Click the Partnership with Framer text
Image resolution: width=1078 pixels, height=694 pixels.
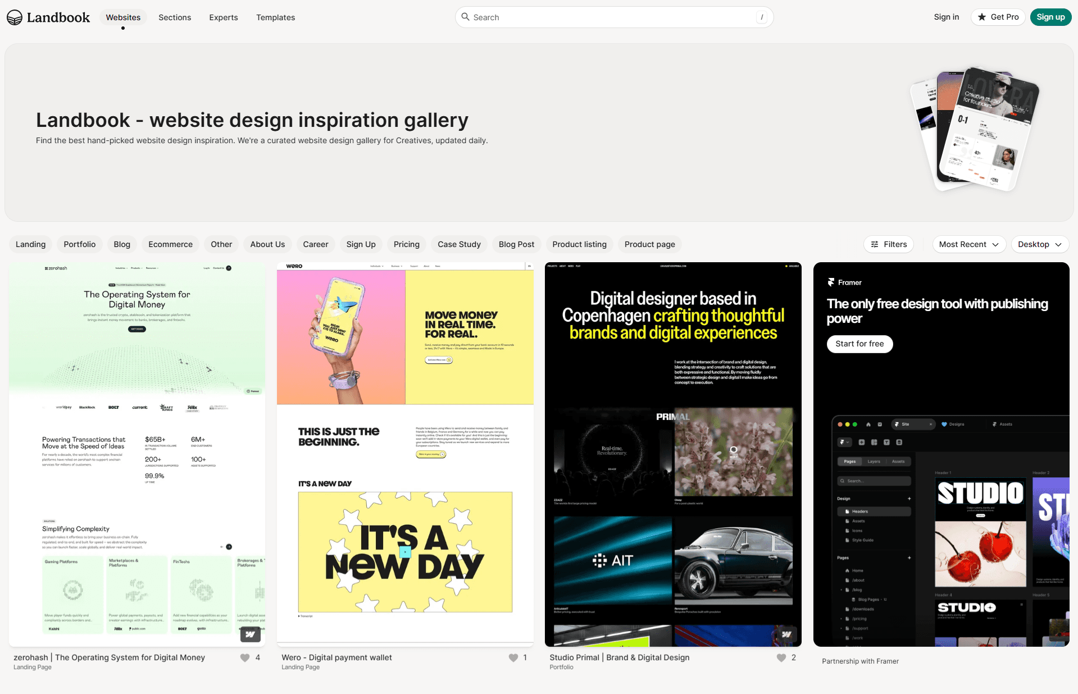point(860,661)
